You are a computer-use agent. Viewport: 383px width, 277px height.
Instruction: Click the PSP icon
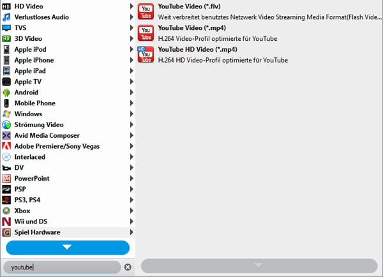6,190
